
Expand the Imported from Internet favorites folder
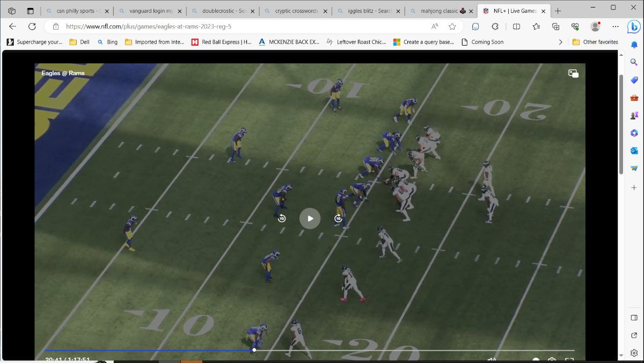(x=155, y=42)
